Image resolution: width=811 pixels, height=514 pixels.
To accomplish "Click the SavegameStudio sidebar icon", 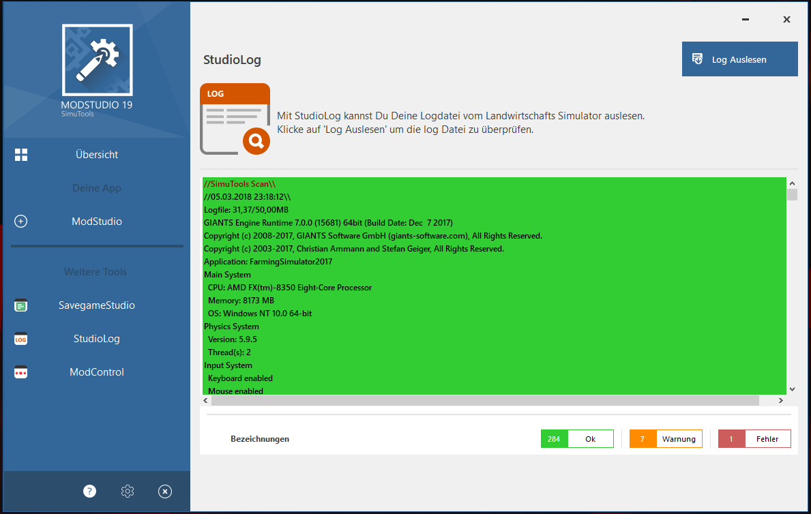I will pos(21,306).
